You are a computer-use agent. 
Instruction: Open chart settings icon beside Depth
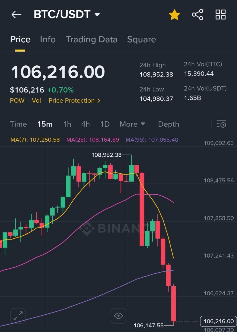[221, 124]
